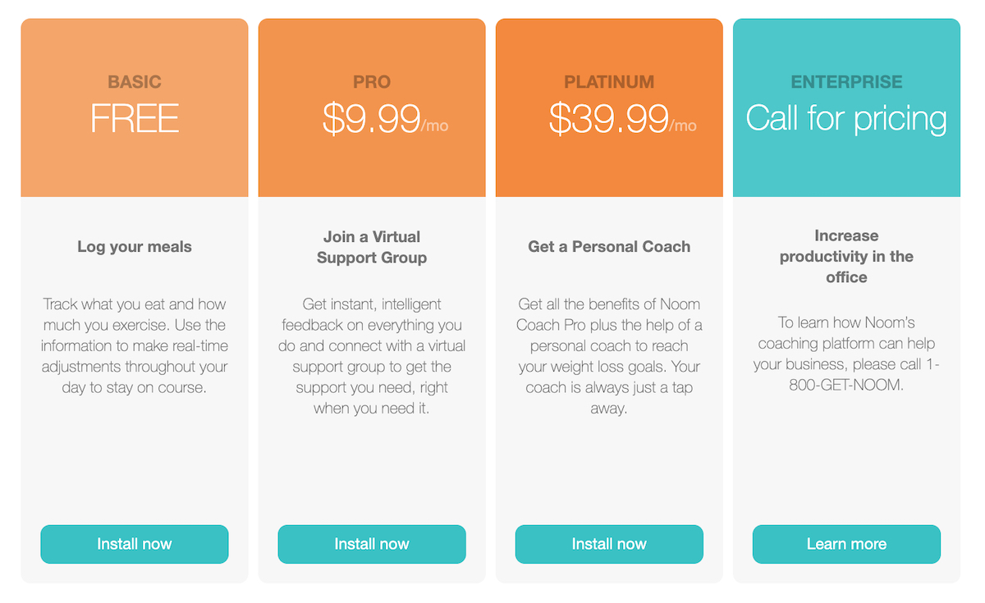Click Install now on the Basic plan
The width and height of the screenshot is (985, 603).
[135, 544]
